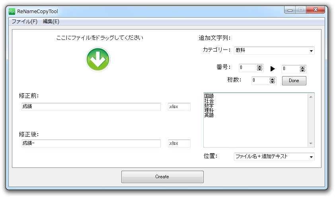Decrease the 桁数 spinner value

coord(273,82)
